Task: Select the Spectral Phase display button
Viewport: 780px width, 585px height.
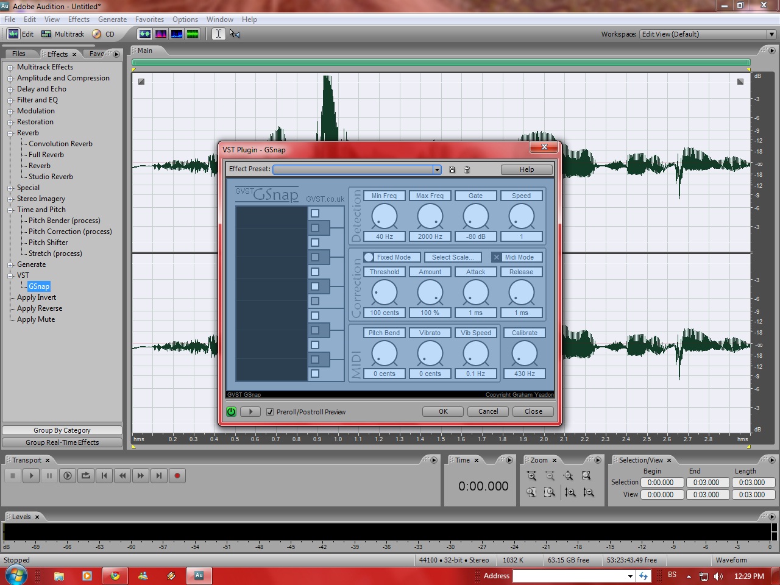Action: tap(193, 34)
